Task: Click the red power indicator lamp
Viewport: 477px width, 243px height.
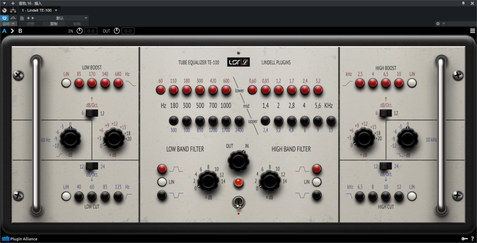Action: pyautogui.click(x=238, y=183)
